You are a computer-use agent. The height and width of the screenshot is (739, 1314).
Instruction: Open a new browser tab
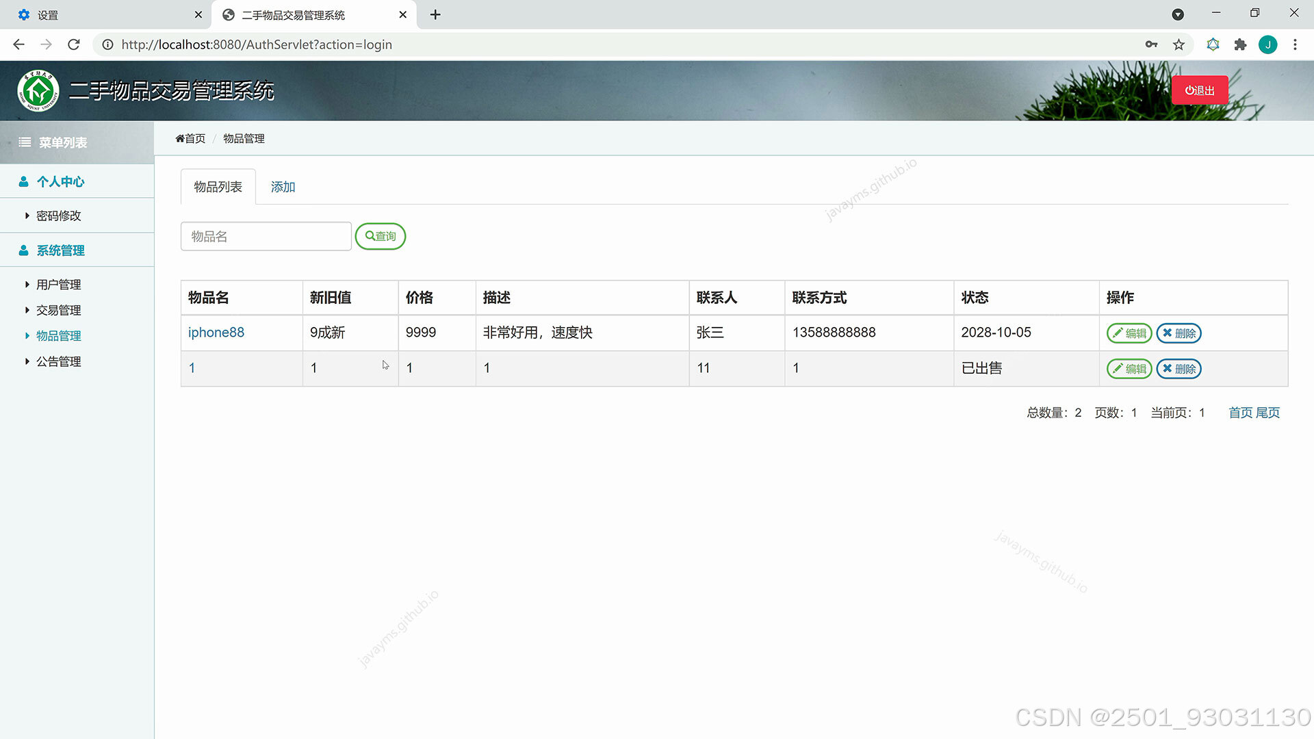435,14
